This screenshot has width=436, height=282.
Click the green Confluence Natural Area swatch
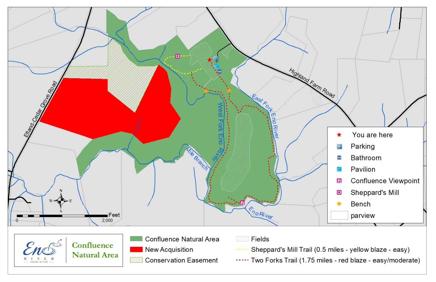[136, 239]
